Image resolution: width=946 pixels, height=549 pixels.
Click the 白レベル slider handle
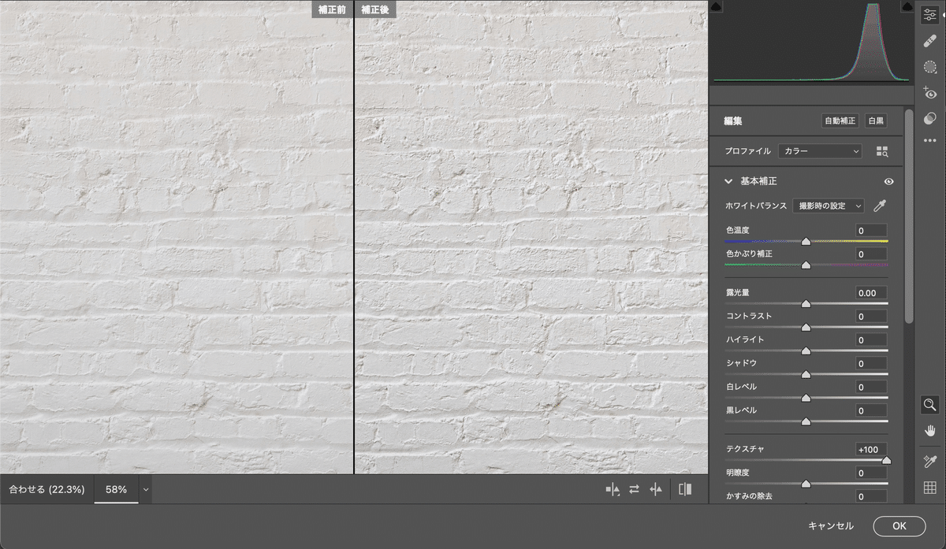click(x=806, y=398)
